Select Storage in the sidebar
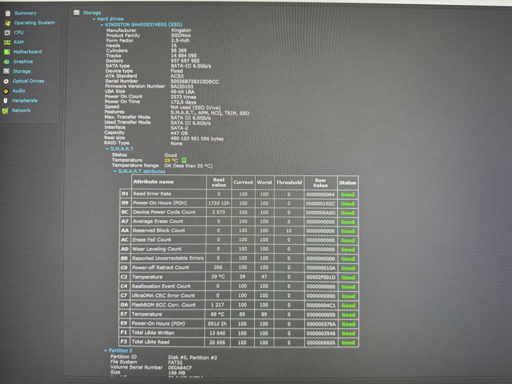The height and width of the screenshot is (384, 512). (21, 71)
